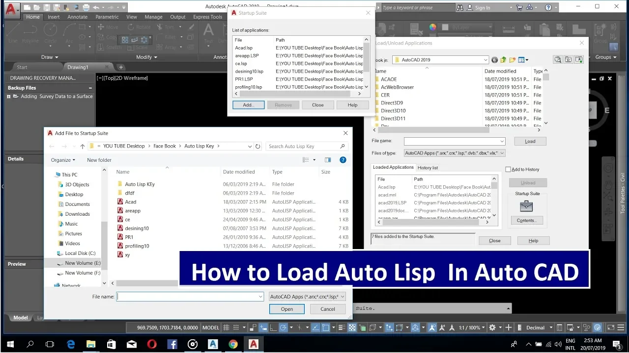Click the Add... button in Startup Suite

[248, 105]
